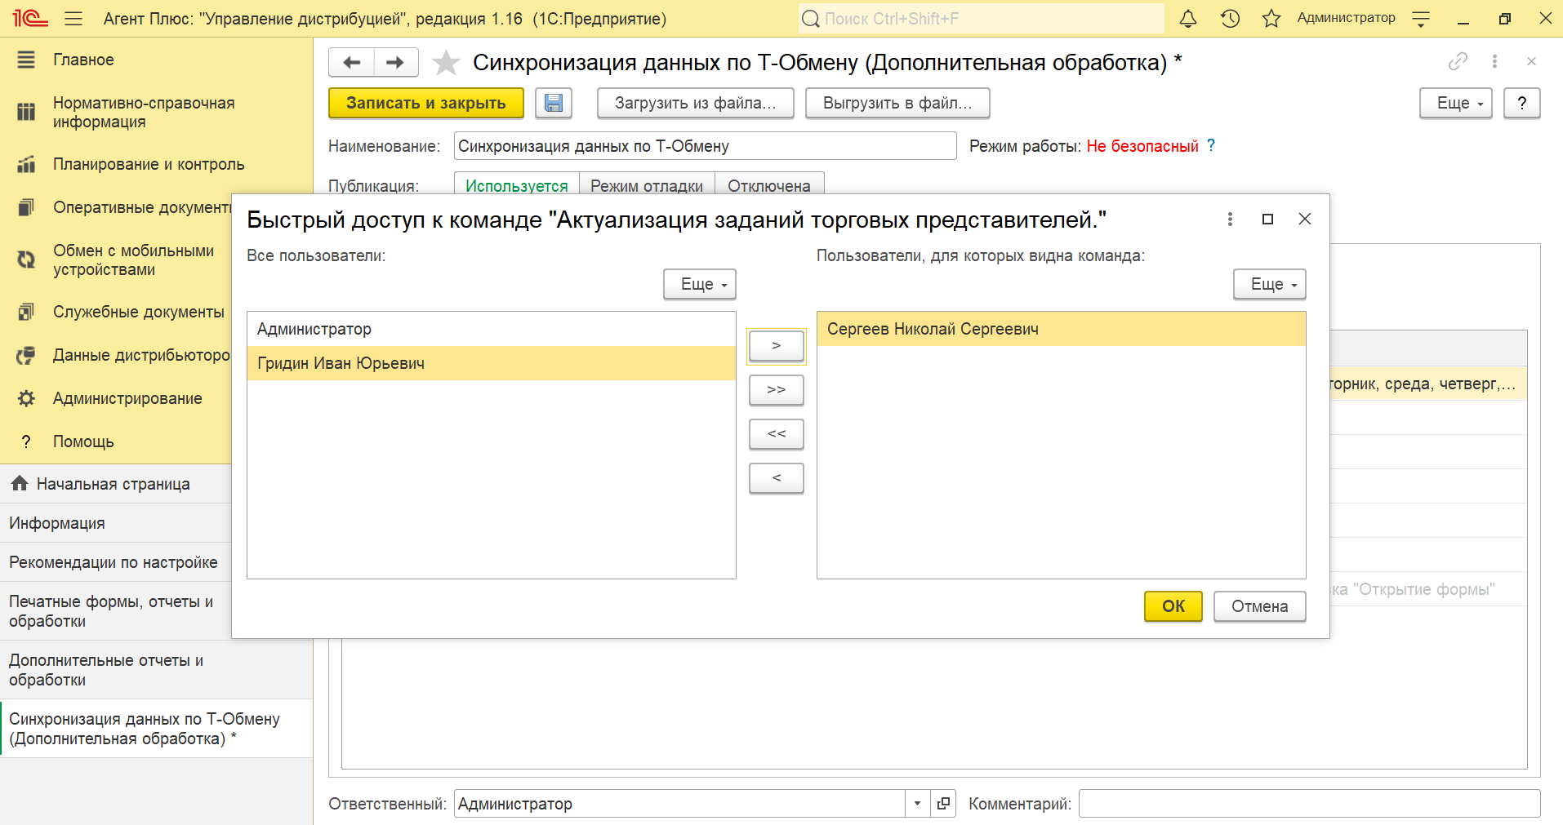The width and height of the screenshot is (1563, 825).
Task: Click the Наименование input field
Action: pos(705,146)
